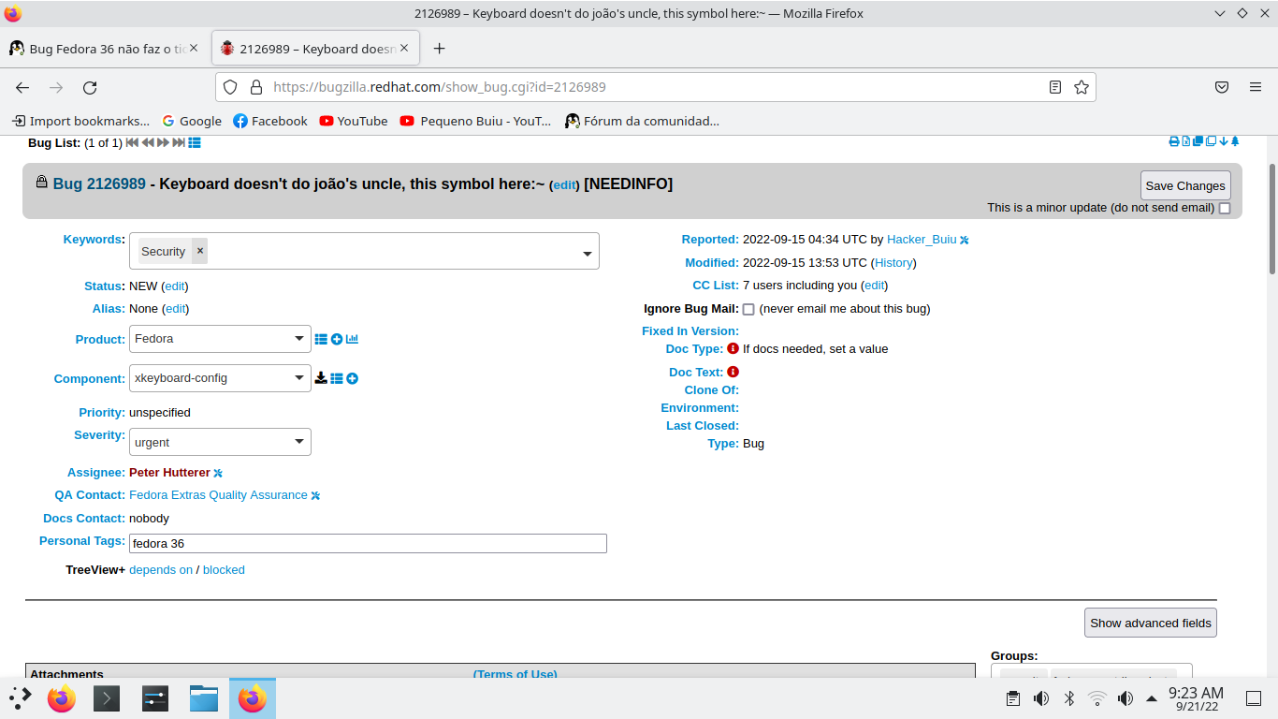Bookmark this page with the star icon
The width and height of the screenshot is (1278, 719).
coord(1082,87)
